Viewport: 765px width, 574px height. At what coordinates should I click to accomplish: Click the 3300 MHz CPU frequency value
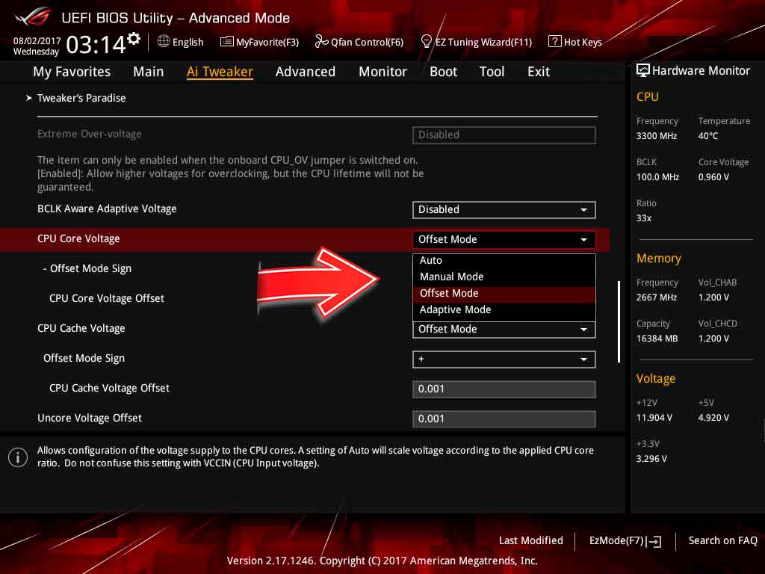tap(656, 136)
